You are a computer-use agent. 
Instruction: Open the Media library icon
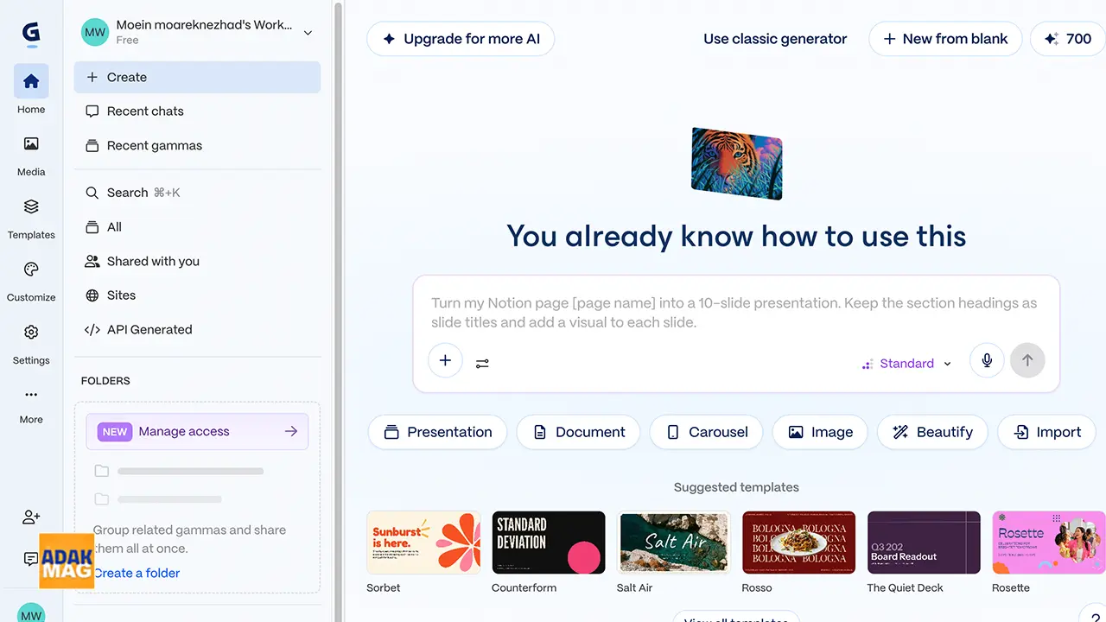[x=31, y=144]
